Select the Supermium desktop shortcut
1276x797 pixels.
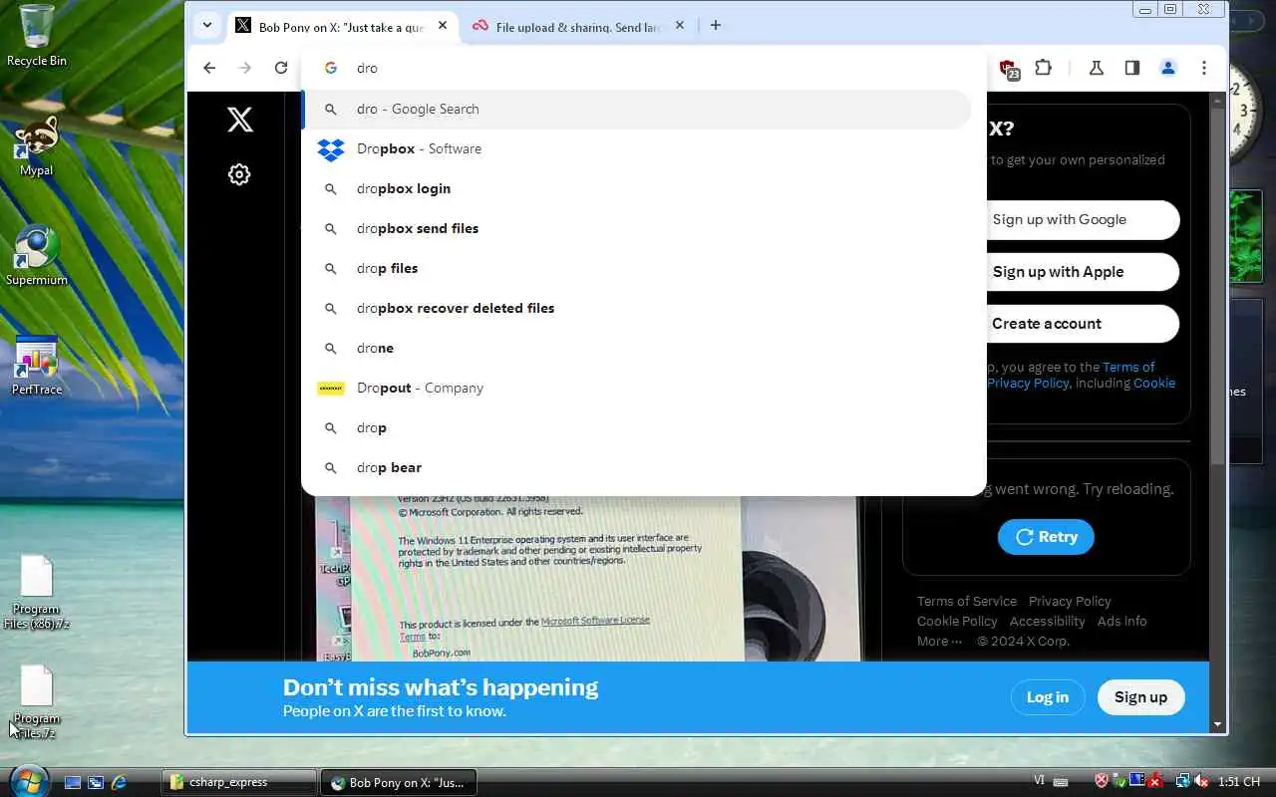36,256
